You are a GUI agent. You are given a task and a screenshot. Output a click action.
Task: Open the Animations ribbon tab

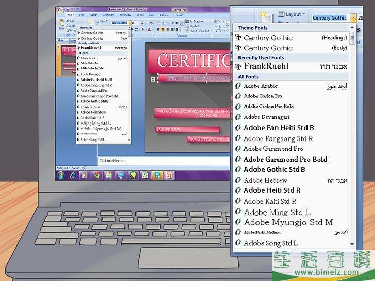point(109,15)
